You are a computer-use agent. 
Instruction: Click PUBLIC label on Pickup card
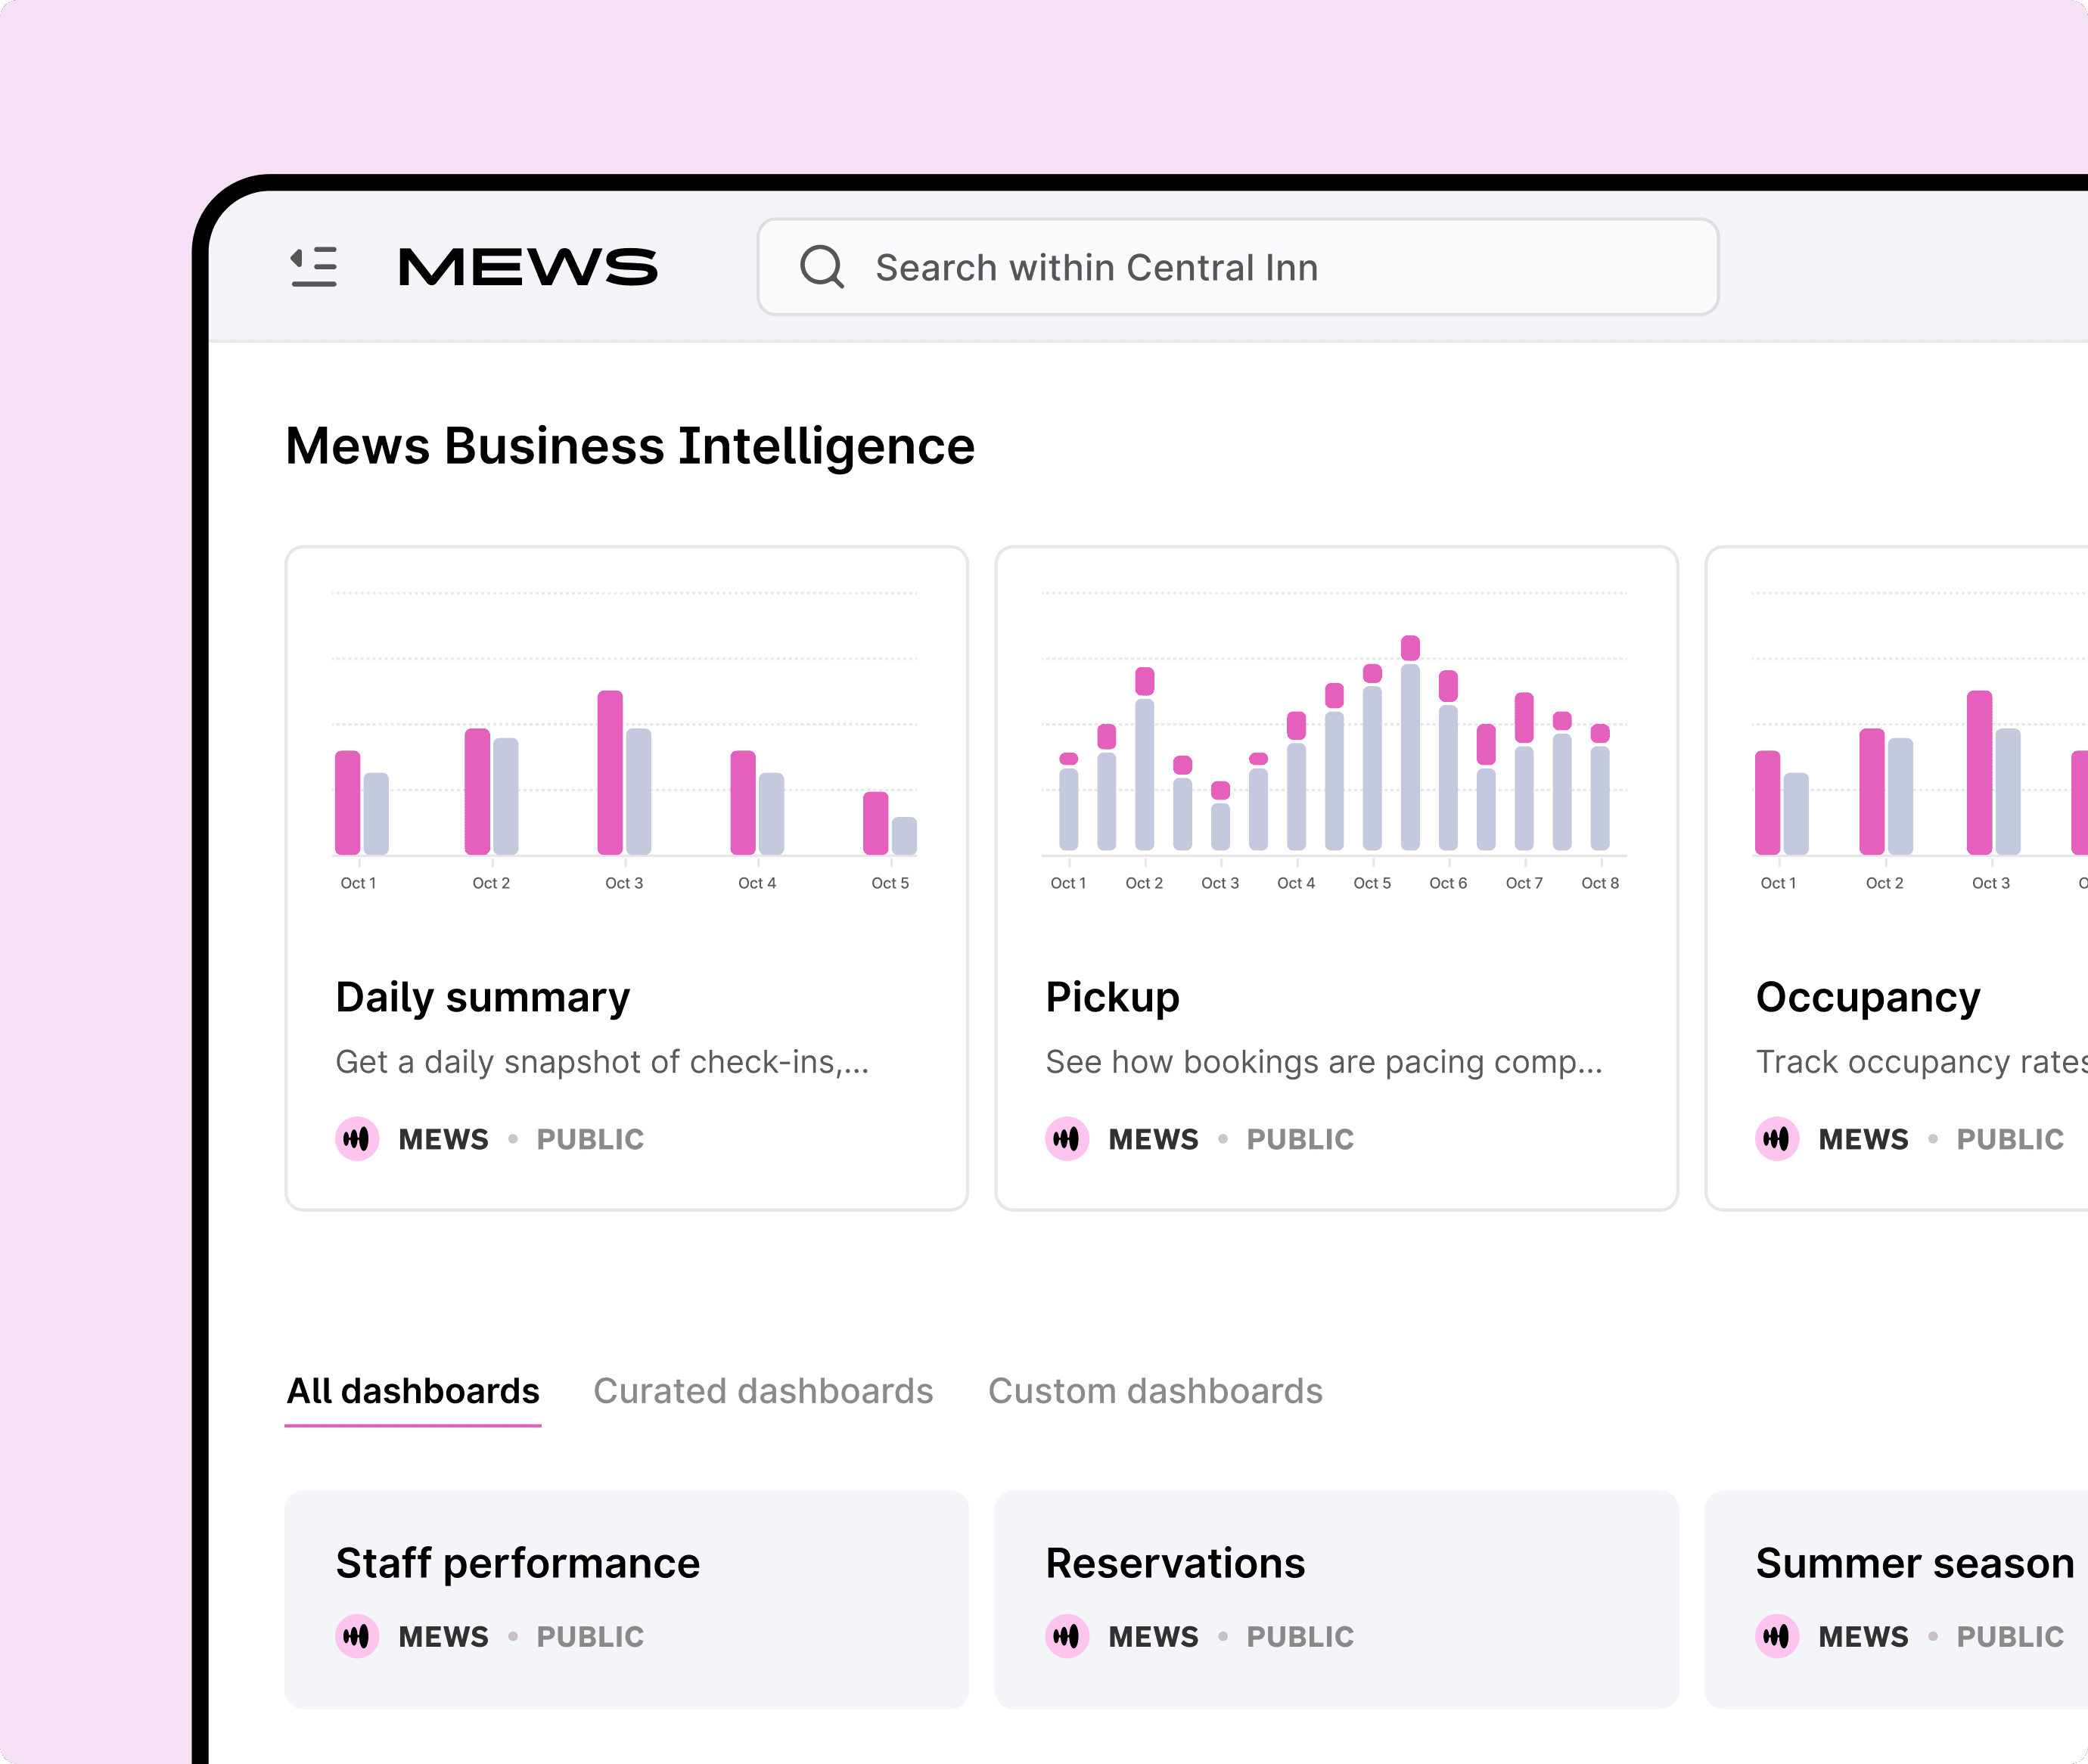click(x=1300, y=1139)
